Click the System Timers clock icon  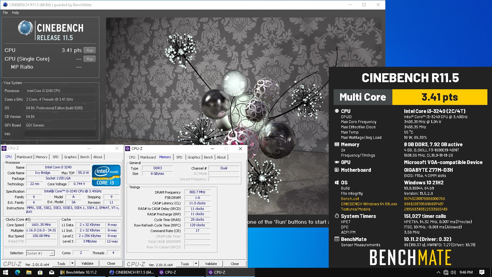pyautogui.click(x=337, y=216)
